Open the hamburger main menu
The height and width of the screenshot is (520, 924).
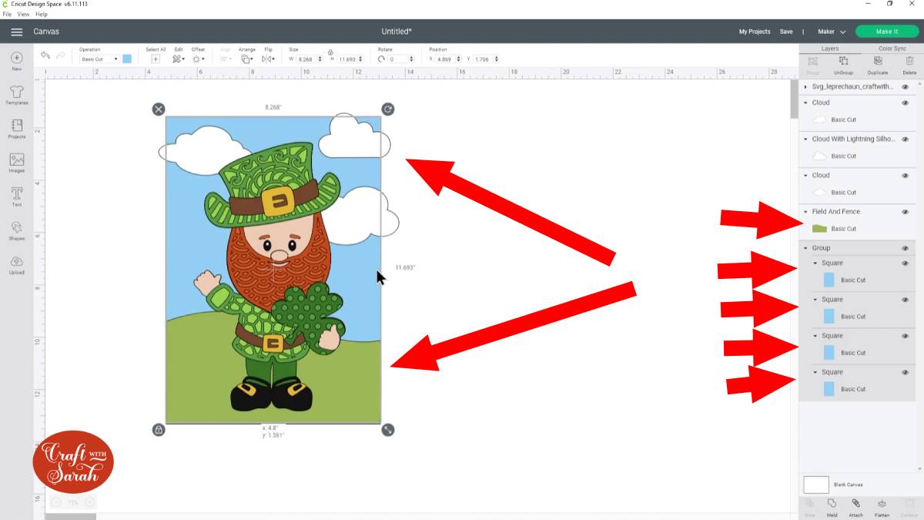(x=16, y=32)
